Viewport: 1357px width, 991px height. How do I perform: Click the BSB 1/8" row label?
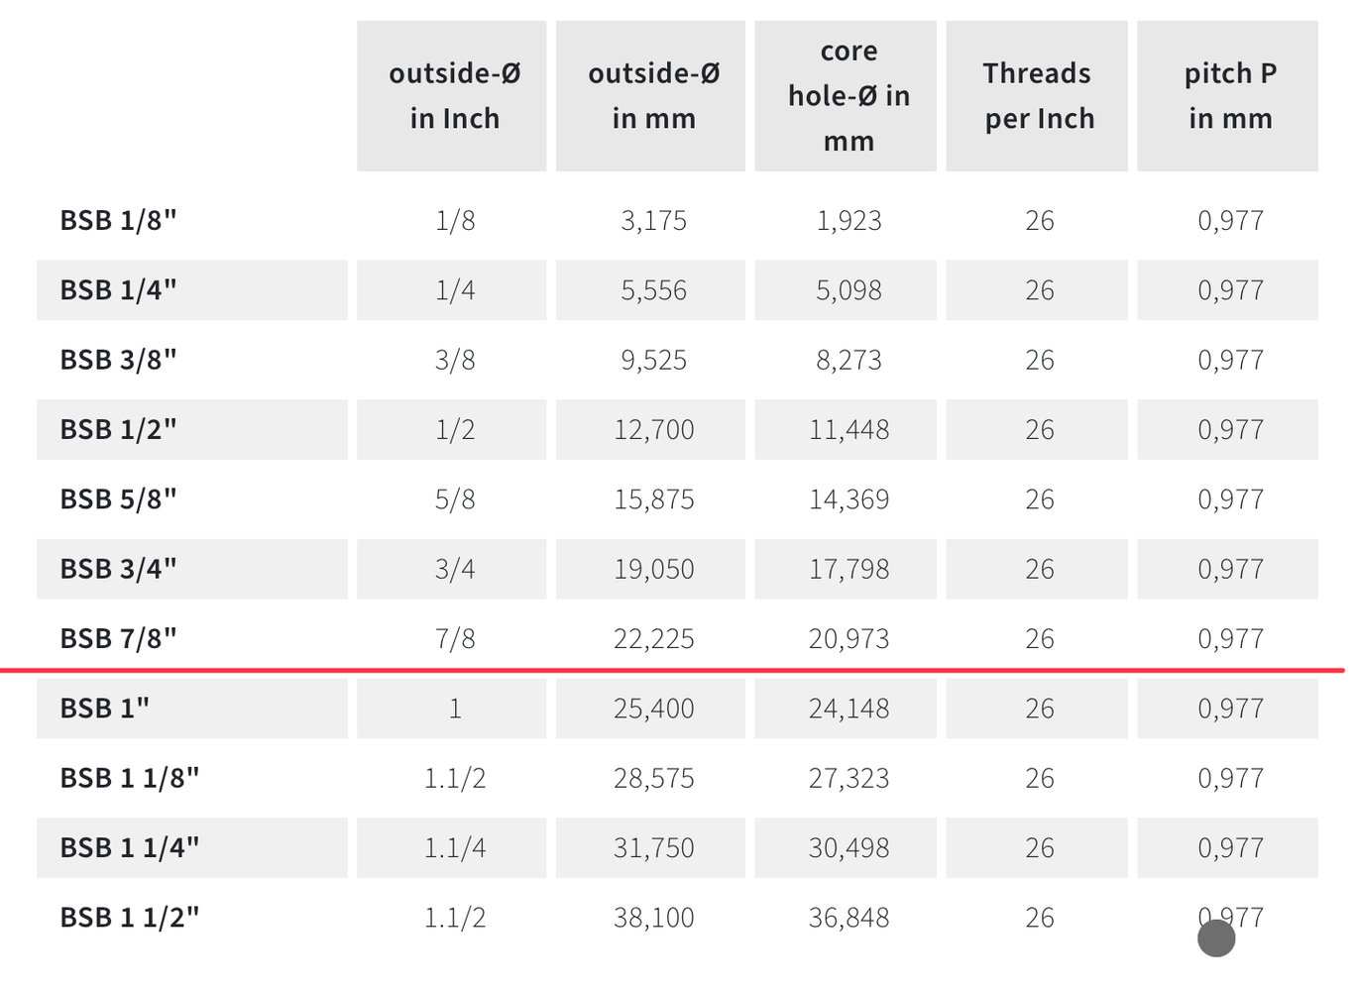click(118, 220)
